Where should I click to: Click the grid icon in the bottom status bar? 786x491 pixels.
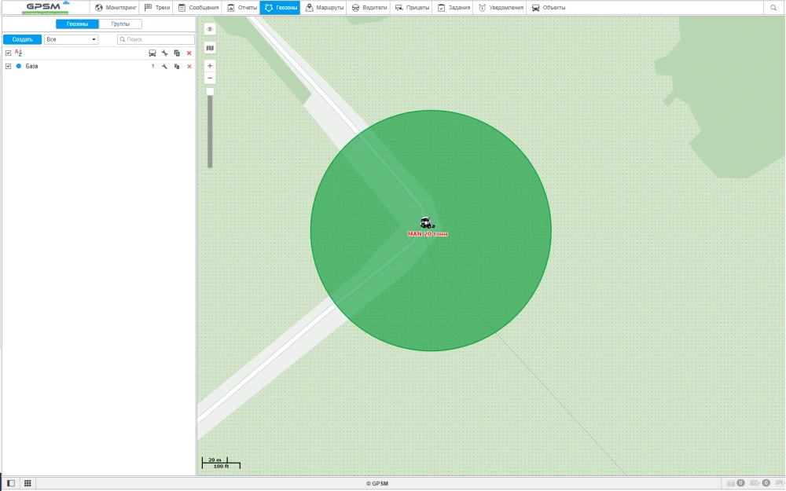click(28, 483)
